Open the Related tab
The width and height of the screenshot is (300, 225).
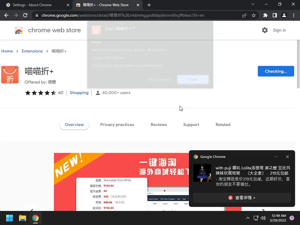point(223,125)
